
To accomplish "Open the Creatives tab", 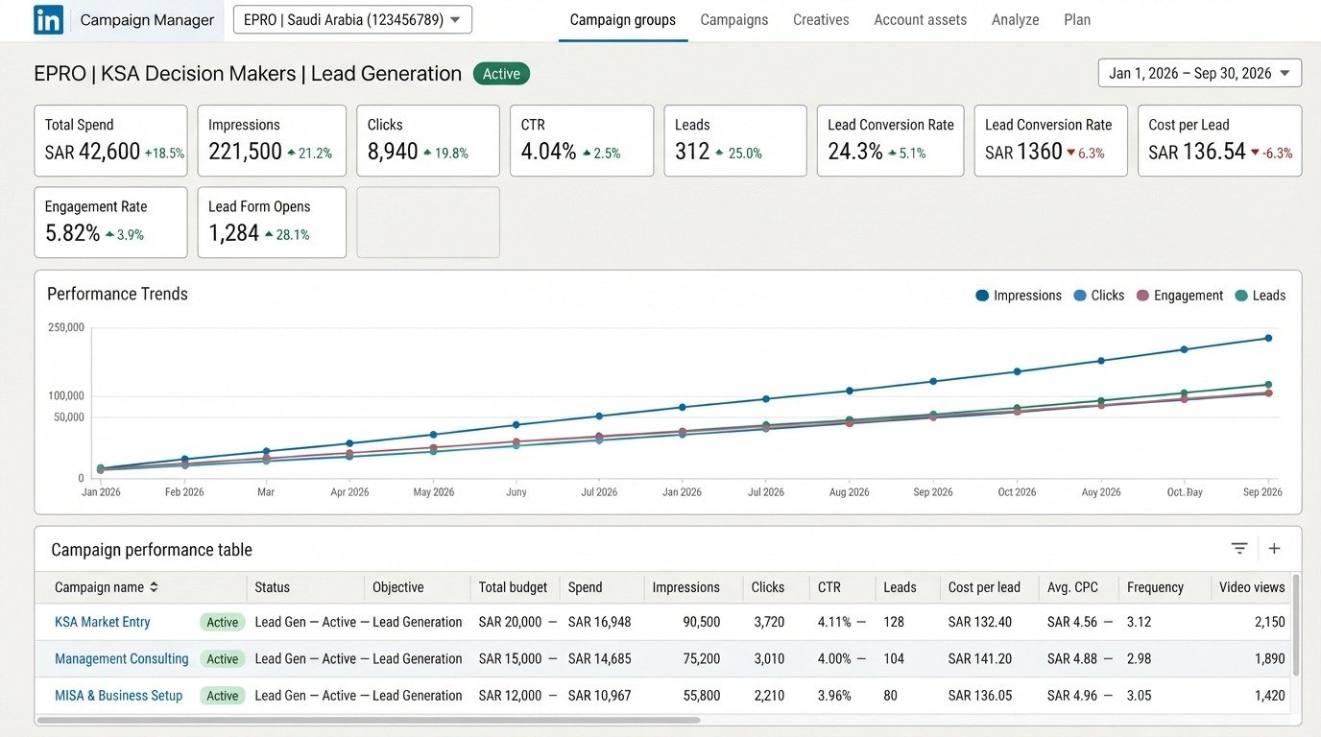I will (x=821, y=20).
